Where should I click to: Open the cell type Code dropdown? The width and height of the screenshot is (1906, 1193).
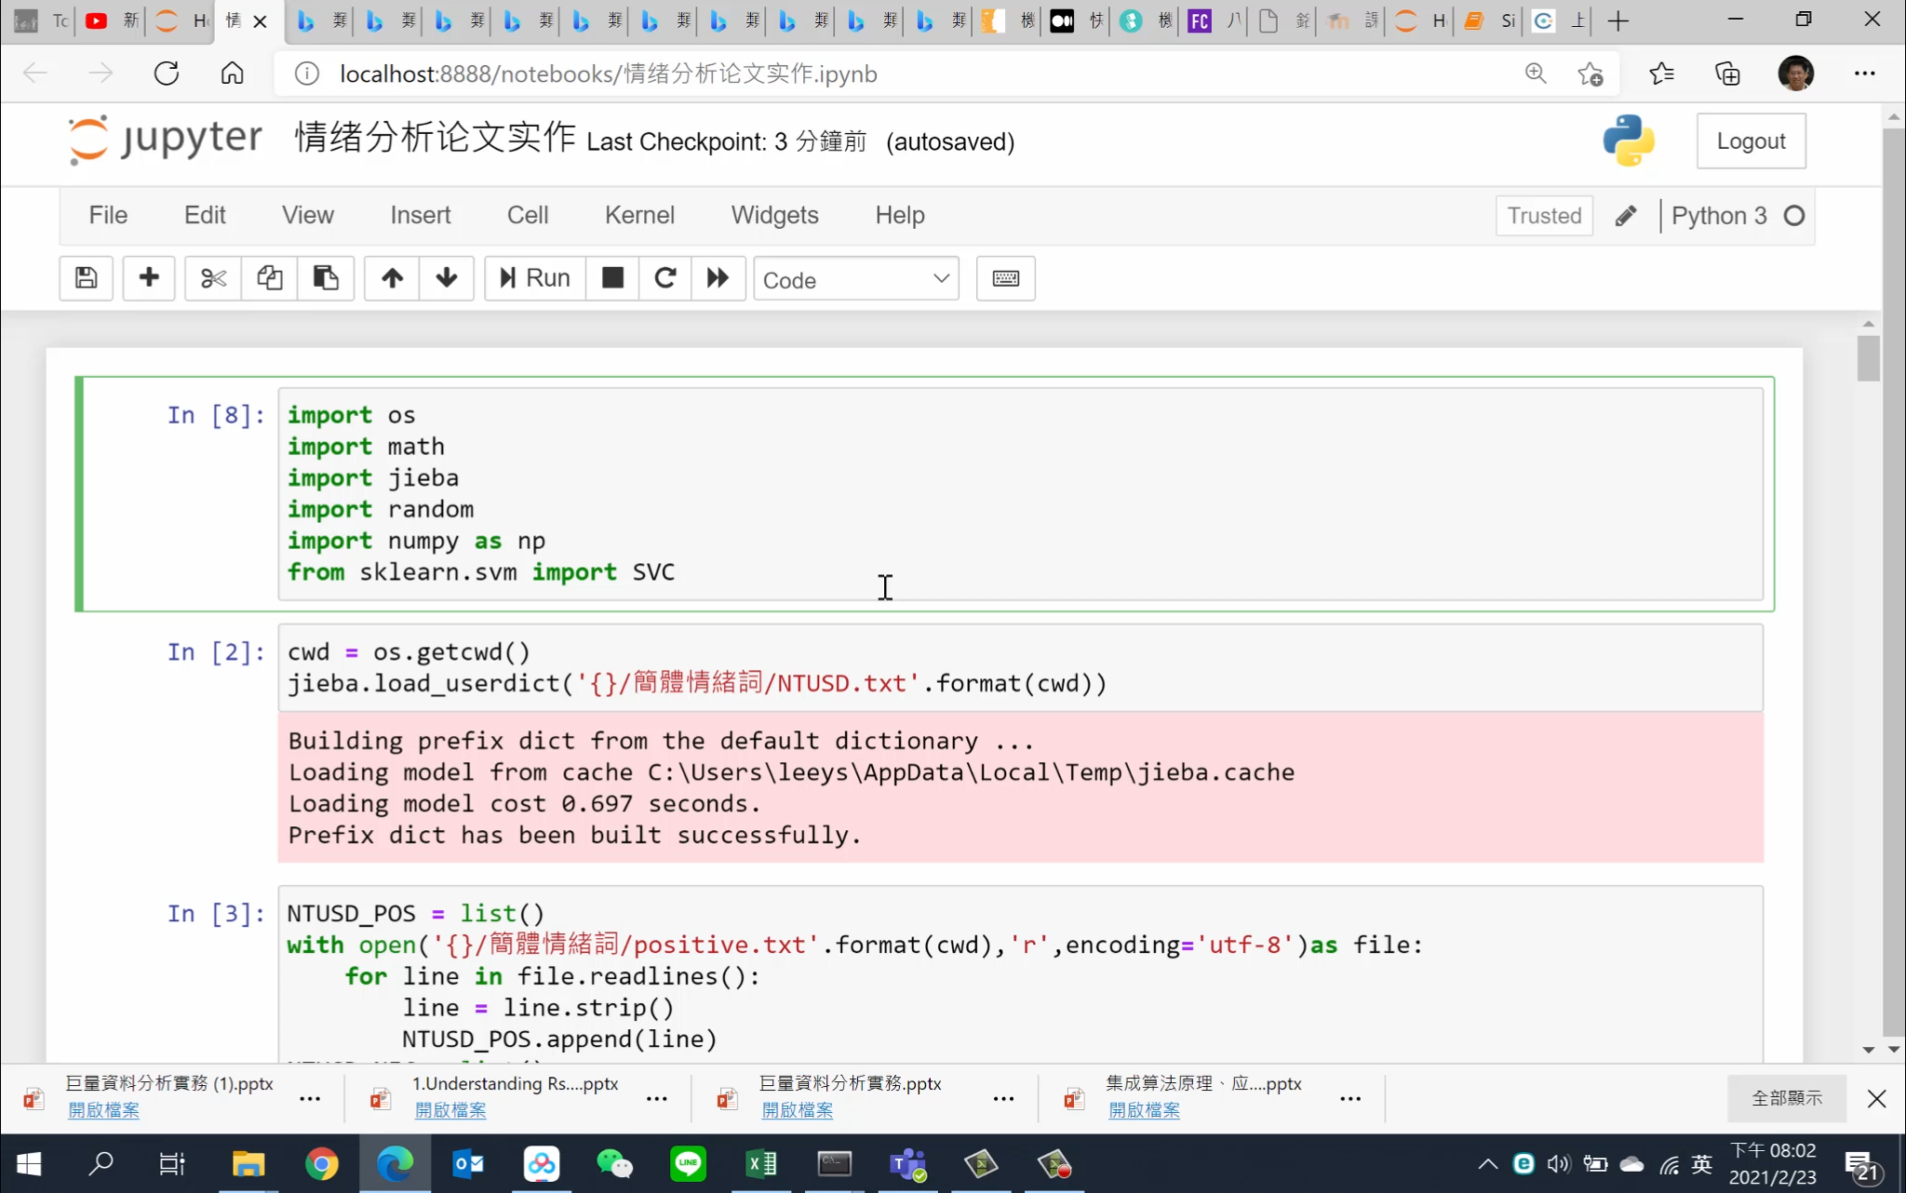pyautogui.click(x=856, y=279)
